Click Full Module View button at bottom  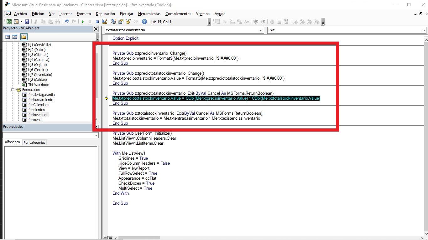point(110,238)
